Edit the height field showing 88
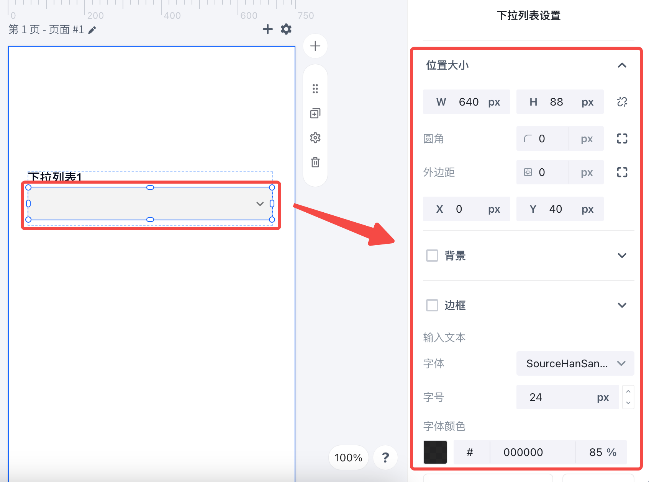The image size is (649, 482). (x=560, y=102)
